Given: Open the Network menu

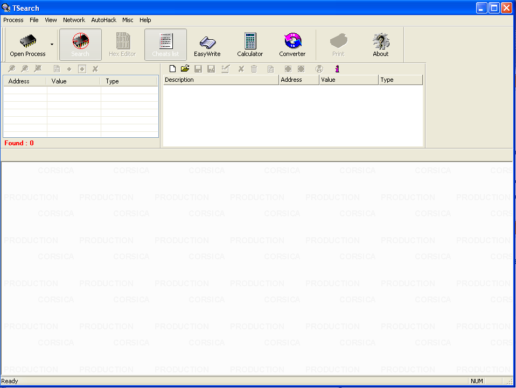Looking at the screenshot, I should (x=74, y=20).
